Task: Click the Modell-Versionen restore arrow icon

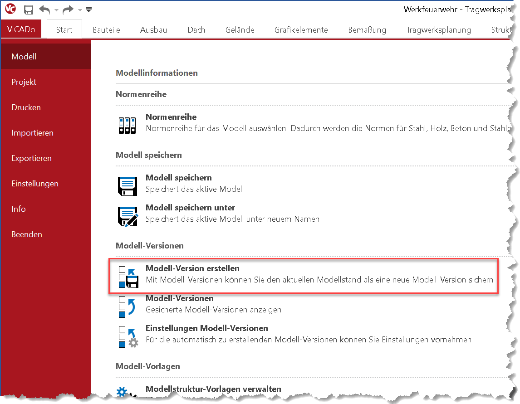Action: point(128,307)
